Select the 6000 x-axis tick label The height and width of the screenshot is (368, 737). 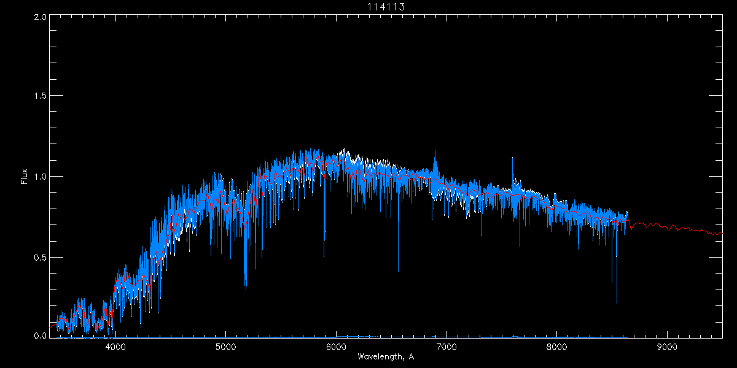point(336,346)
